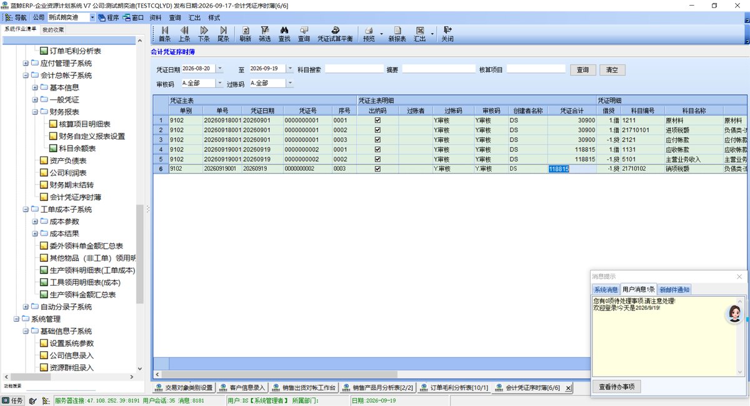The width and height of the screenshot is (750, 406).
Task: Toggle 出纳码 checkbox in row 1
Action: point(377,120)
